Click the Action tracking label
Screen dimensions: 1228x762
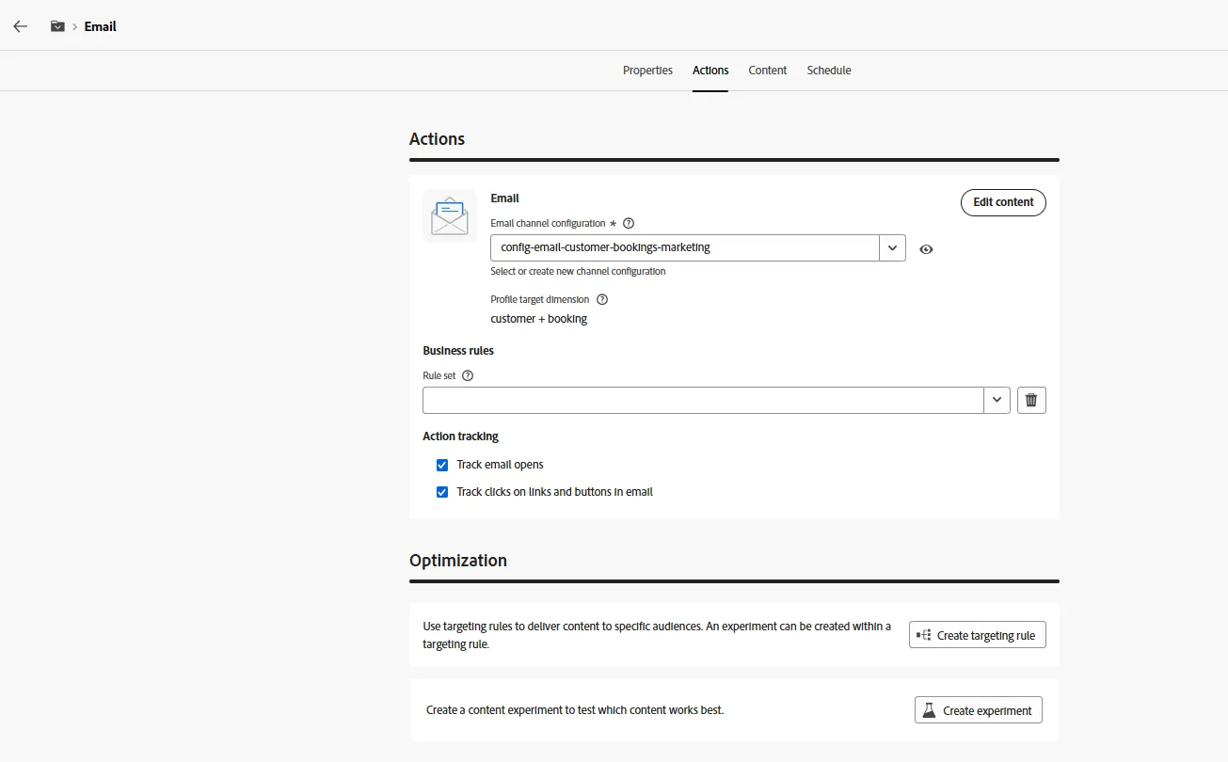point(461,437)
